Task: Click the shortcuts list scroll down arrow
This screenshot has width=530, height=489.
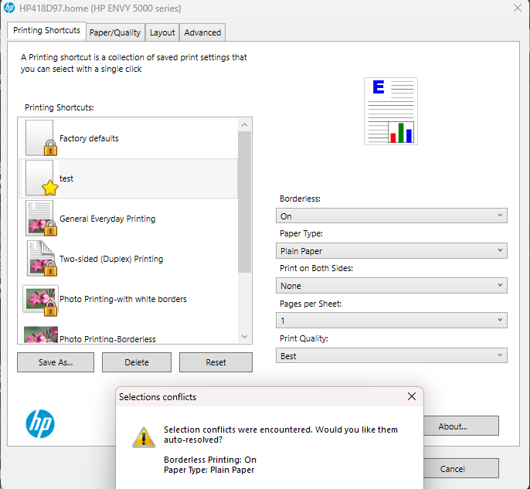Action: coord(244,337)
